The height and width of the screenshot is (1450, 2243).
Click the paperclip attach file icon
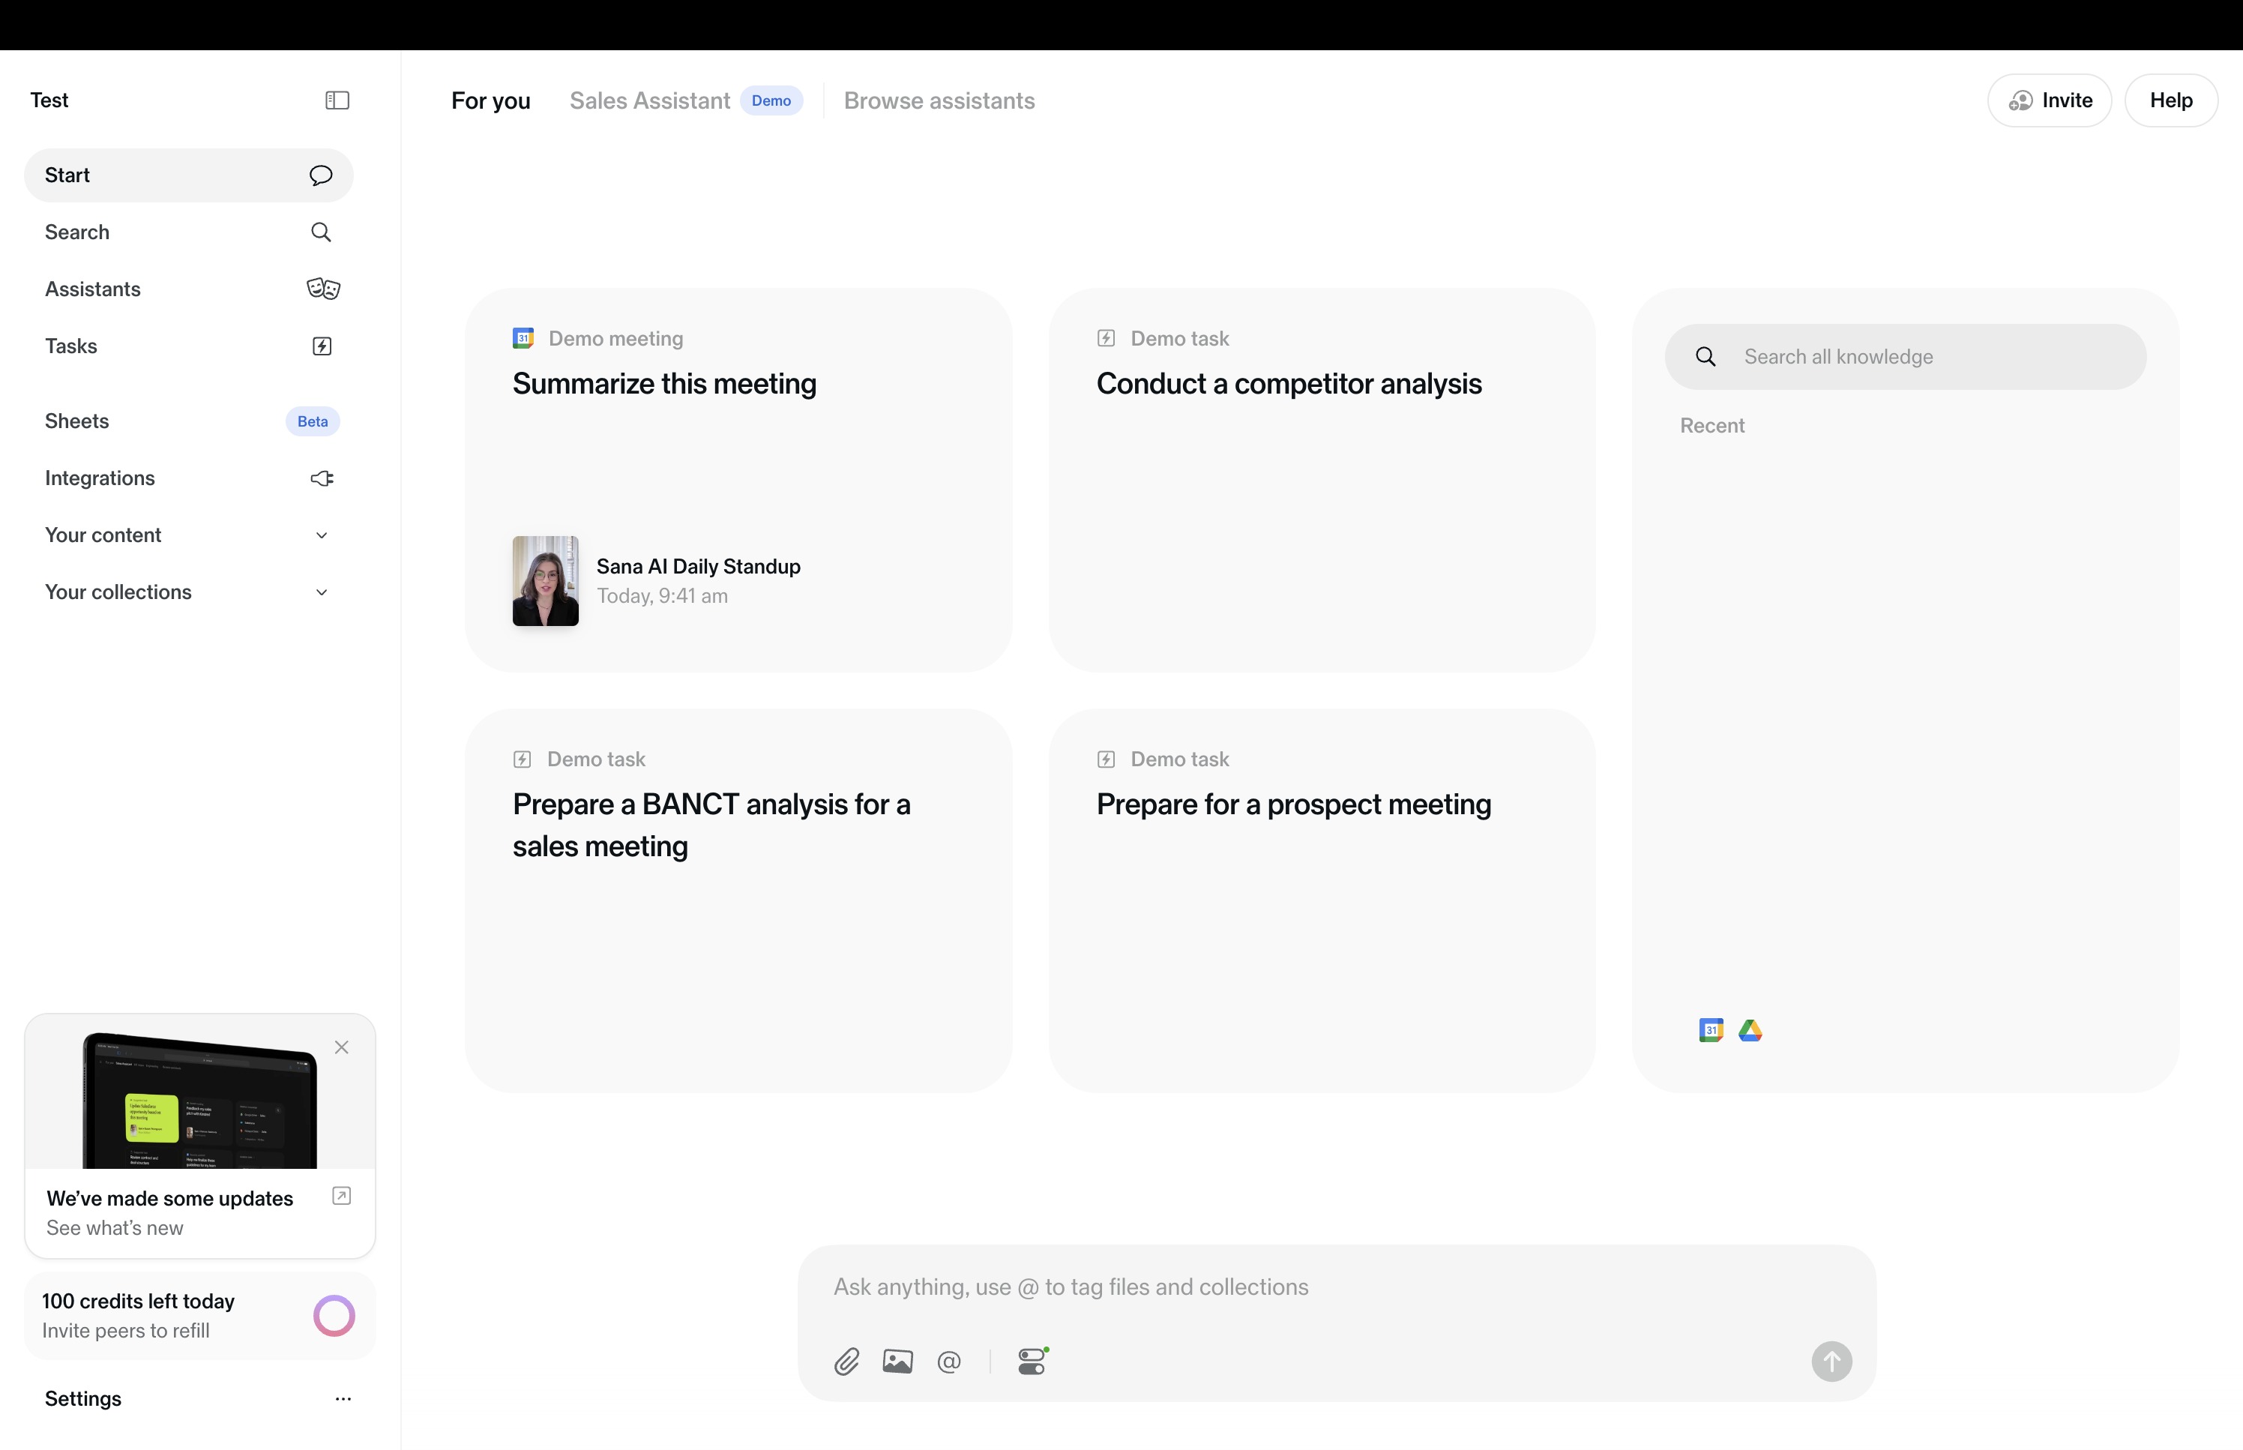point(846,1362)
